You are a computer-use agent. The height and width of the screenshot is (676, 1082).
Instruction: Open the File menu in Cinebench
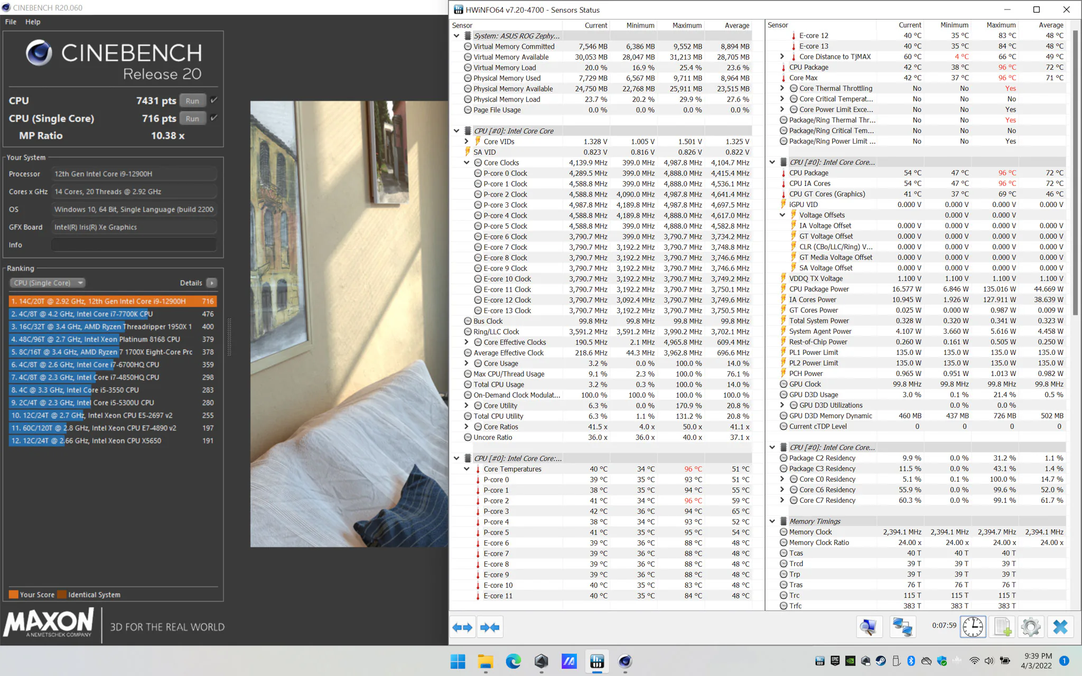click(11, 22)
